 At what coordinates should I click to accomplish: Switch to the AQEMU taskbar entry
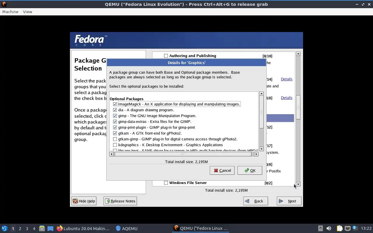[x=127, y=228]
